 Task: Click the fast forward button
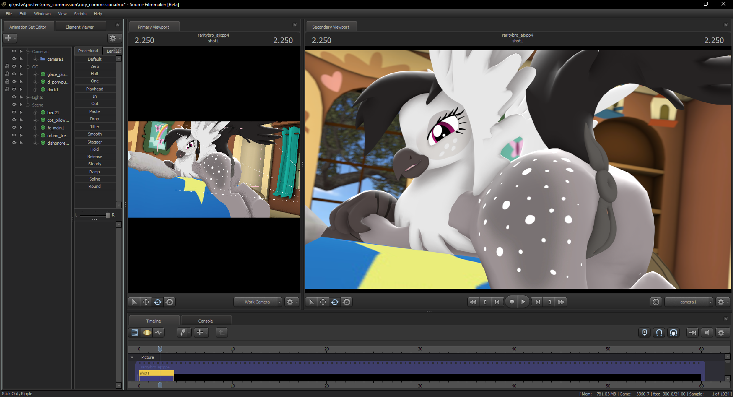pyautogui.click(x=561, y=302)
